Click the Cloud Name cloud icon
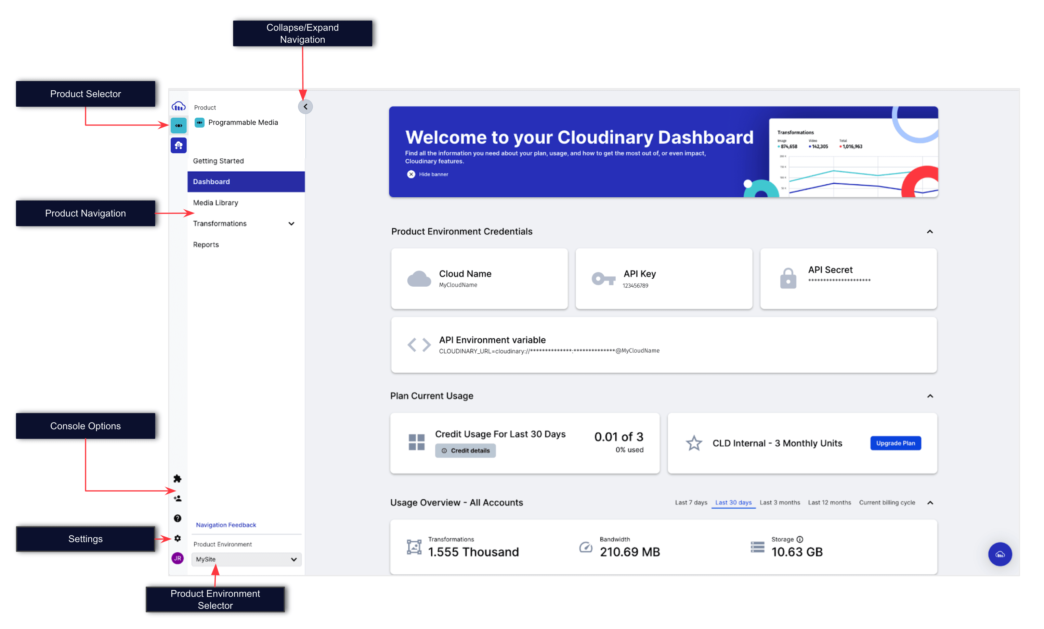1044x629 pixels. click(419, 278)
